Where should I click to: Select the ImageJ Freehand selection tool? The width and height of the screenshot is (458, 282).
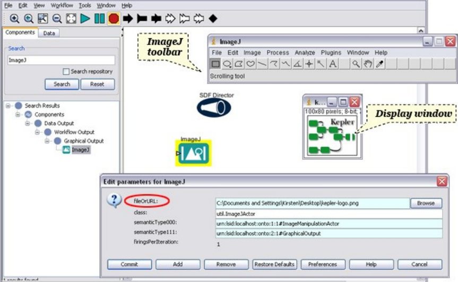click(250, 64)
